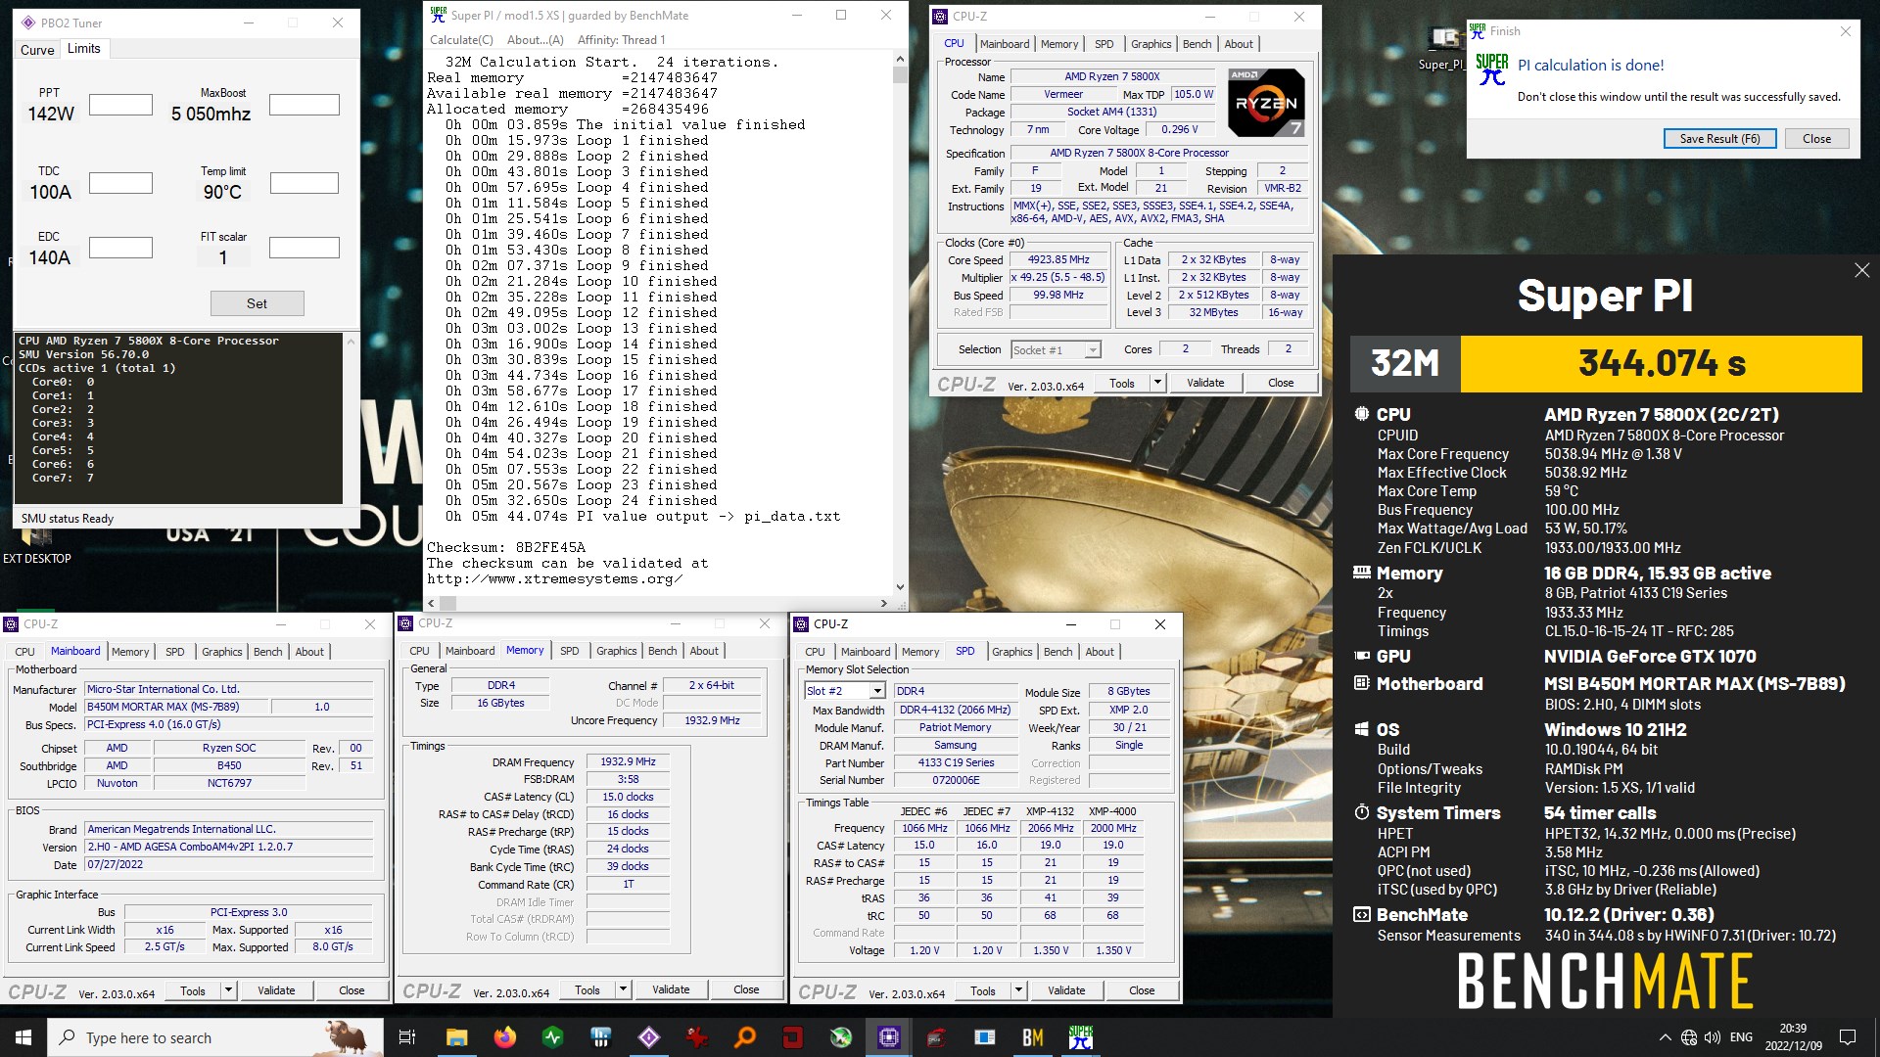The height and width of the screenshot is (1057, 1880).
Task: Click Super PI vertical scrollbar down arrow
Action: pos(900,587)
